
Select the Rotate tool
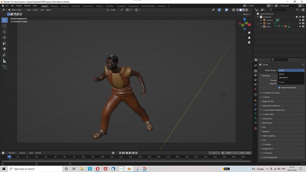point(4,38)
